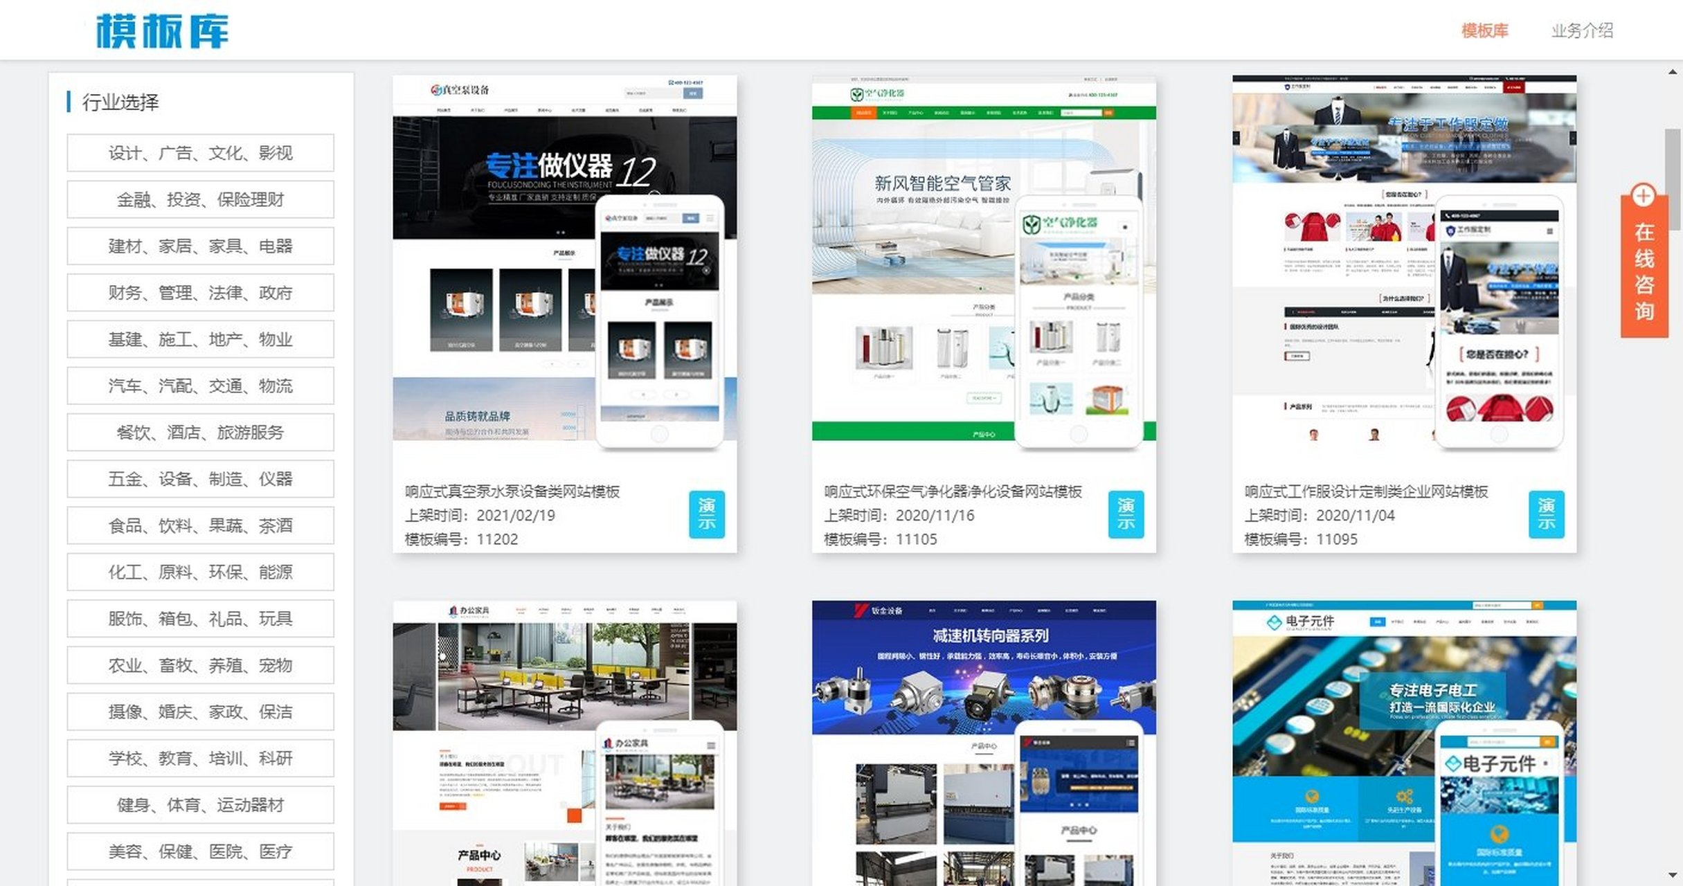Select category 财务、管理、法律、政府

click(x=200, y=292)
